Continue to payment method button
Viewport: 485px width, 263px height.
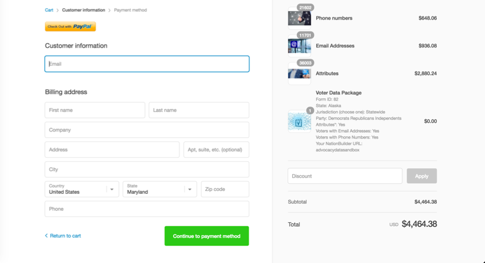click(x=207, y=236)
